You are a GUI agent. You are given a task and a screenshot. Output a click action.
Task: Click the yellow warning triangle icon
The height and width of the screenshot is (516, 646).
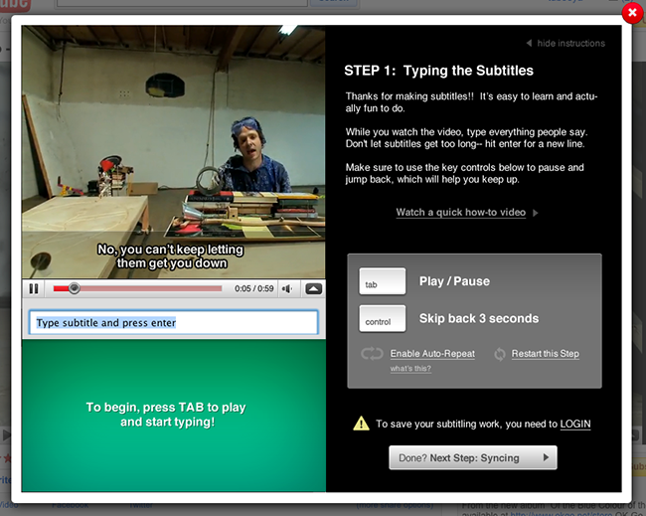tap(362, 424)
